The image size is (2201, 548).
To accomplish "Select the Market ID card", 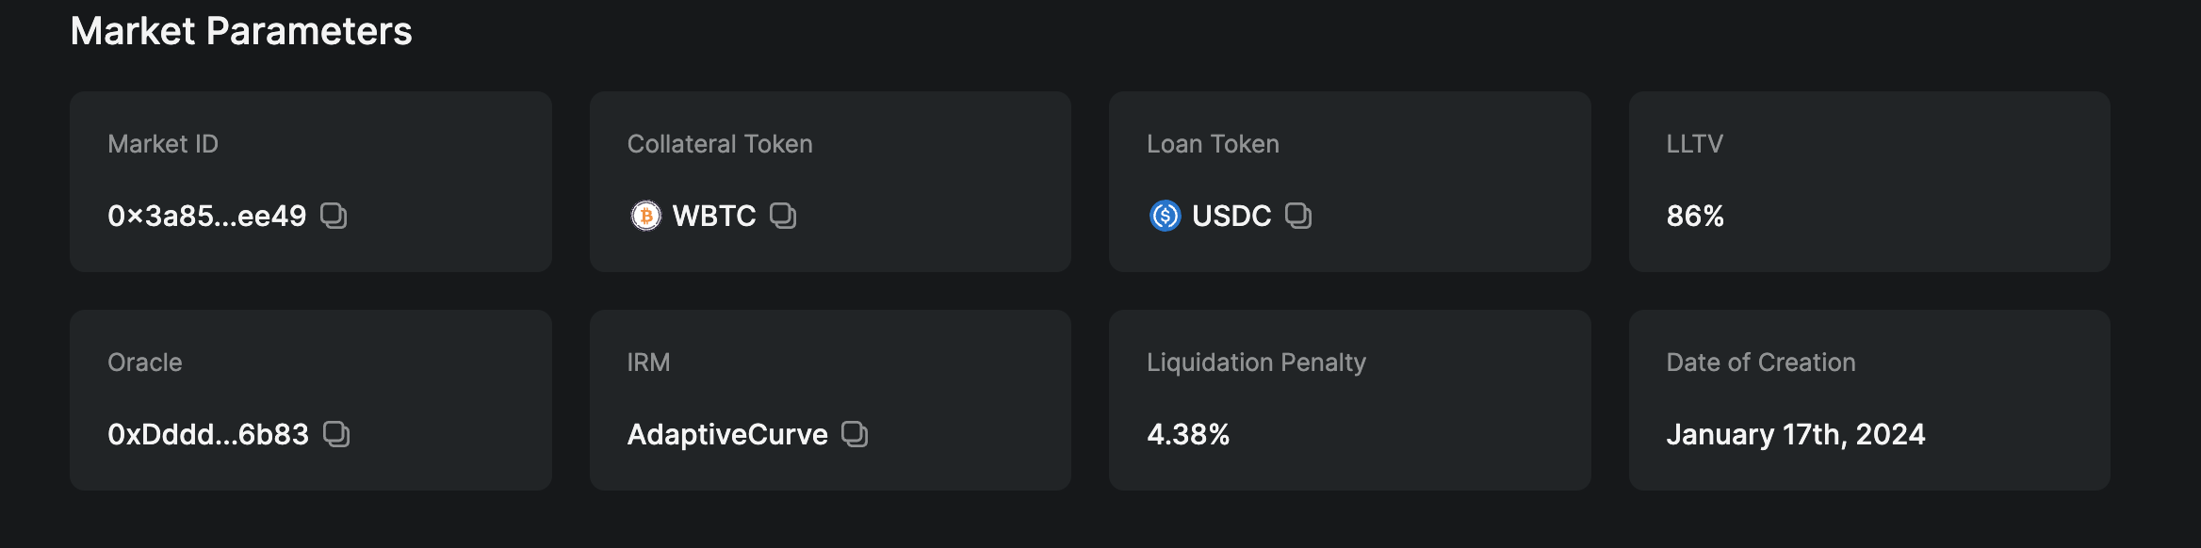I will (311, 182).
